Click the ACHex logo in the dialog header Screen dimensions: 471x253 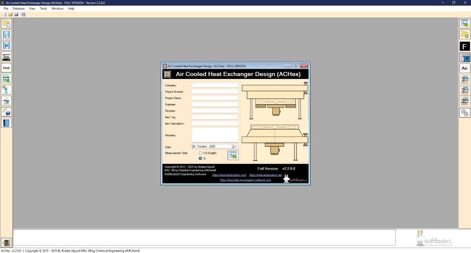pyautogui.click(x=167, y=74)
